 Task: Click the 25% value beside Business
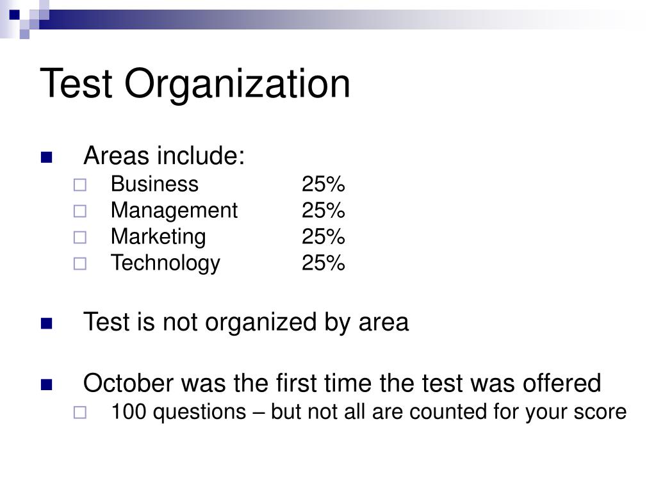coord(323,184)
